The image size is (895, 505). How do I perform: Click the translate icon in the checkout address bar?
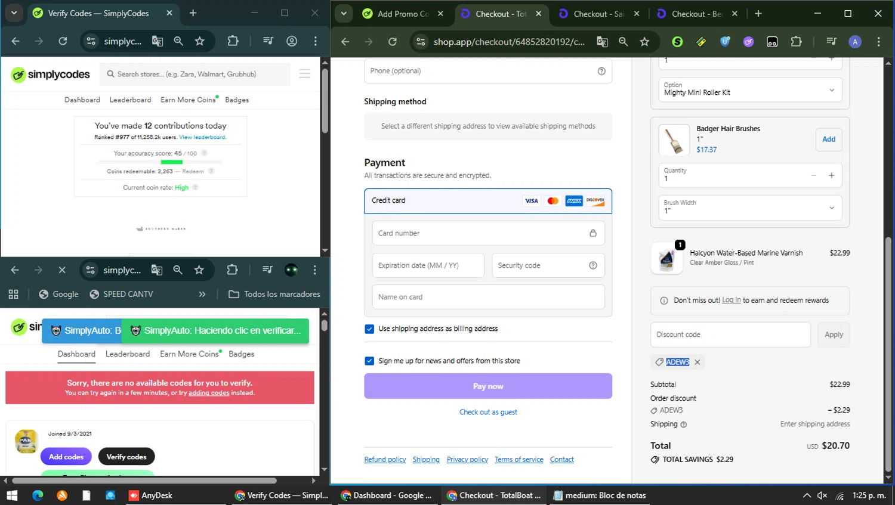coord(603,42)
